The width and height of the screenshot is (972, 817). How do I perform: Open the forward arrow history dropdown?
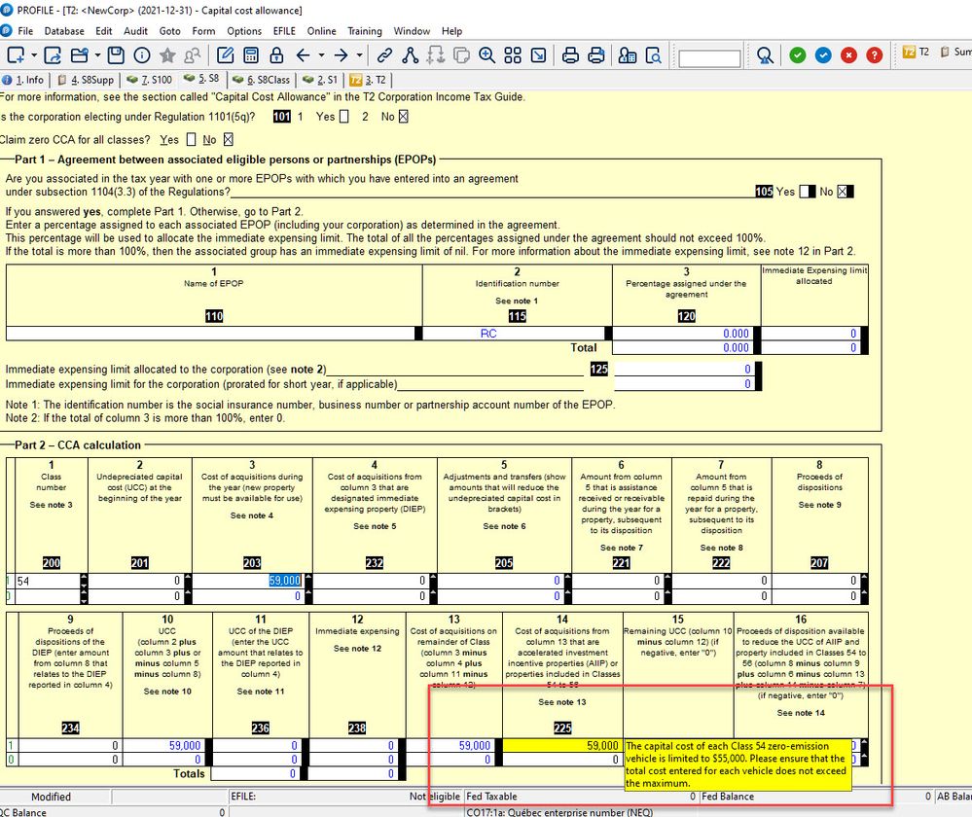coord(360,54)
